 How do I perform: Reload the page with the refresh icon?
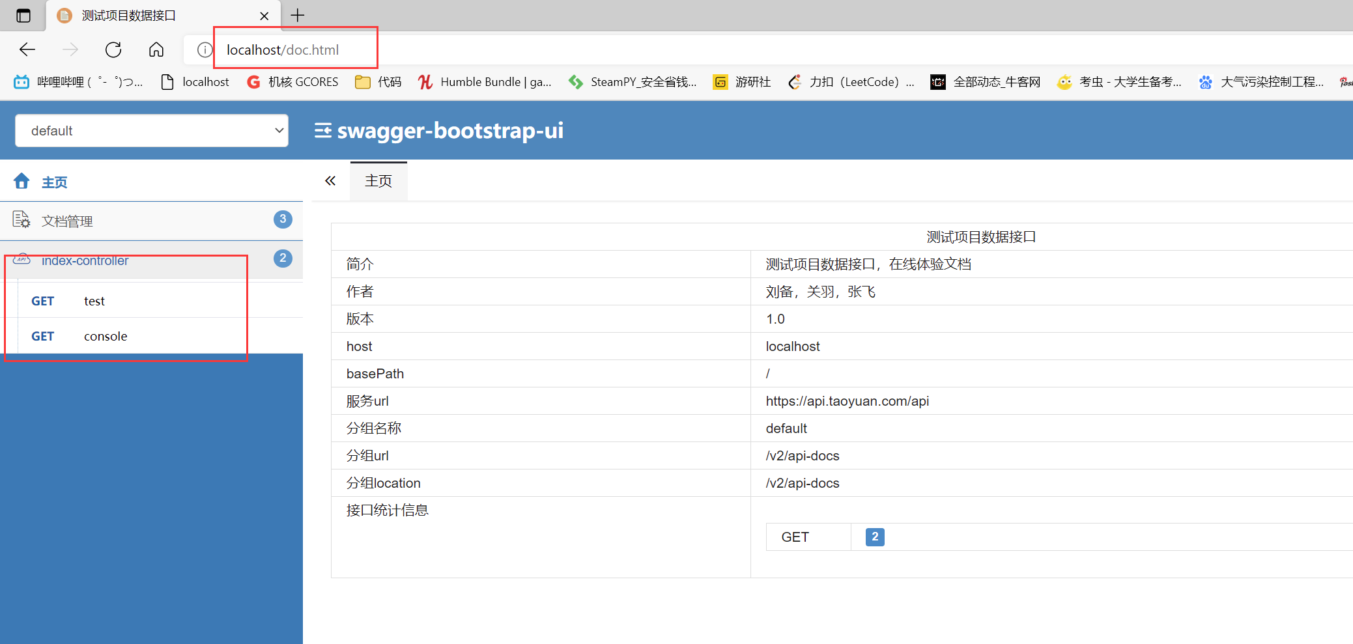(x=113, y=49)
